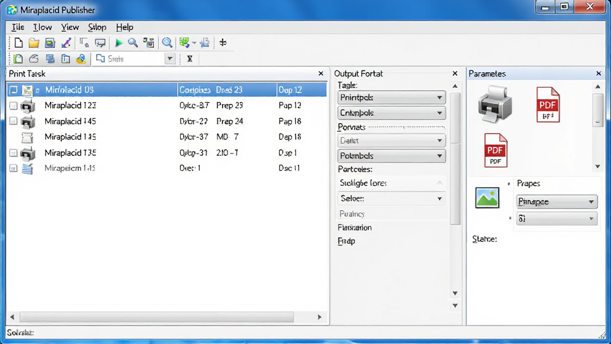Click the Enalp entry

pyautogui.click(x=347, y=241)
